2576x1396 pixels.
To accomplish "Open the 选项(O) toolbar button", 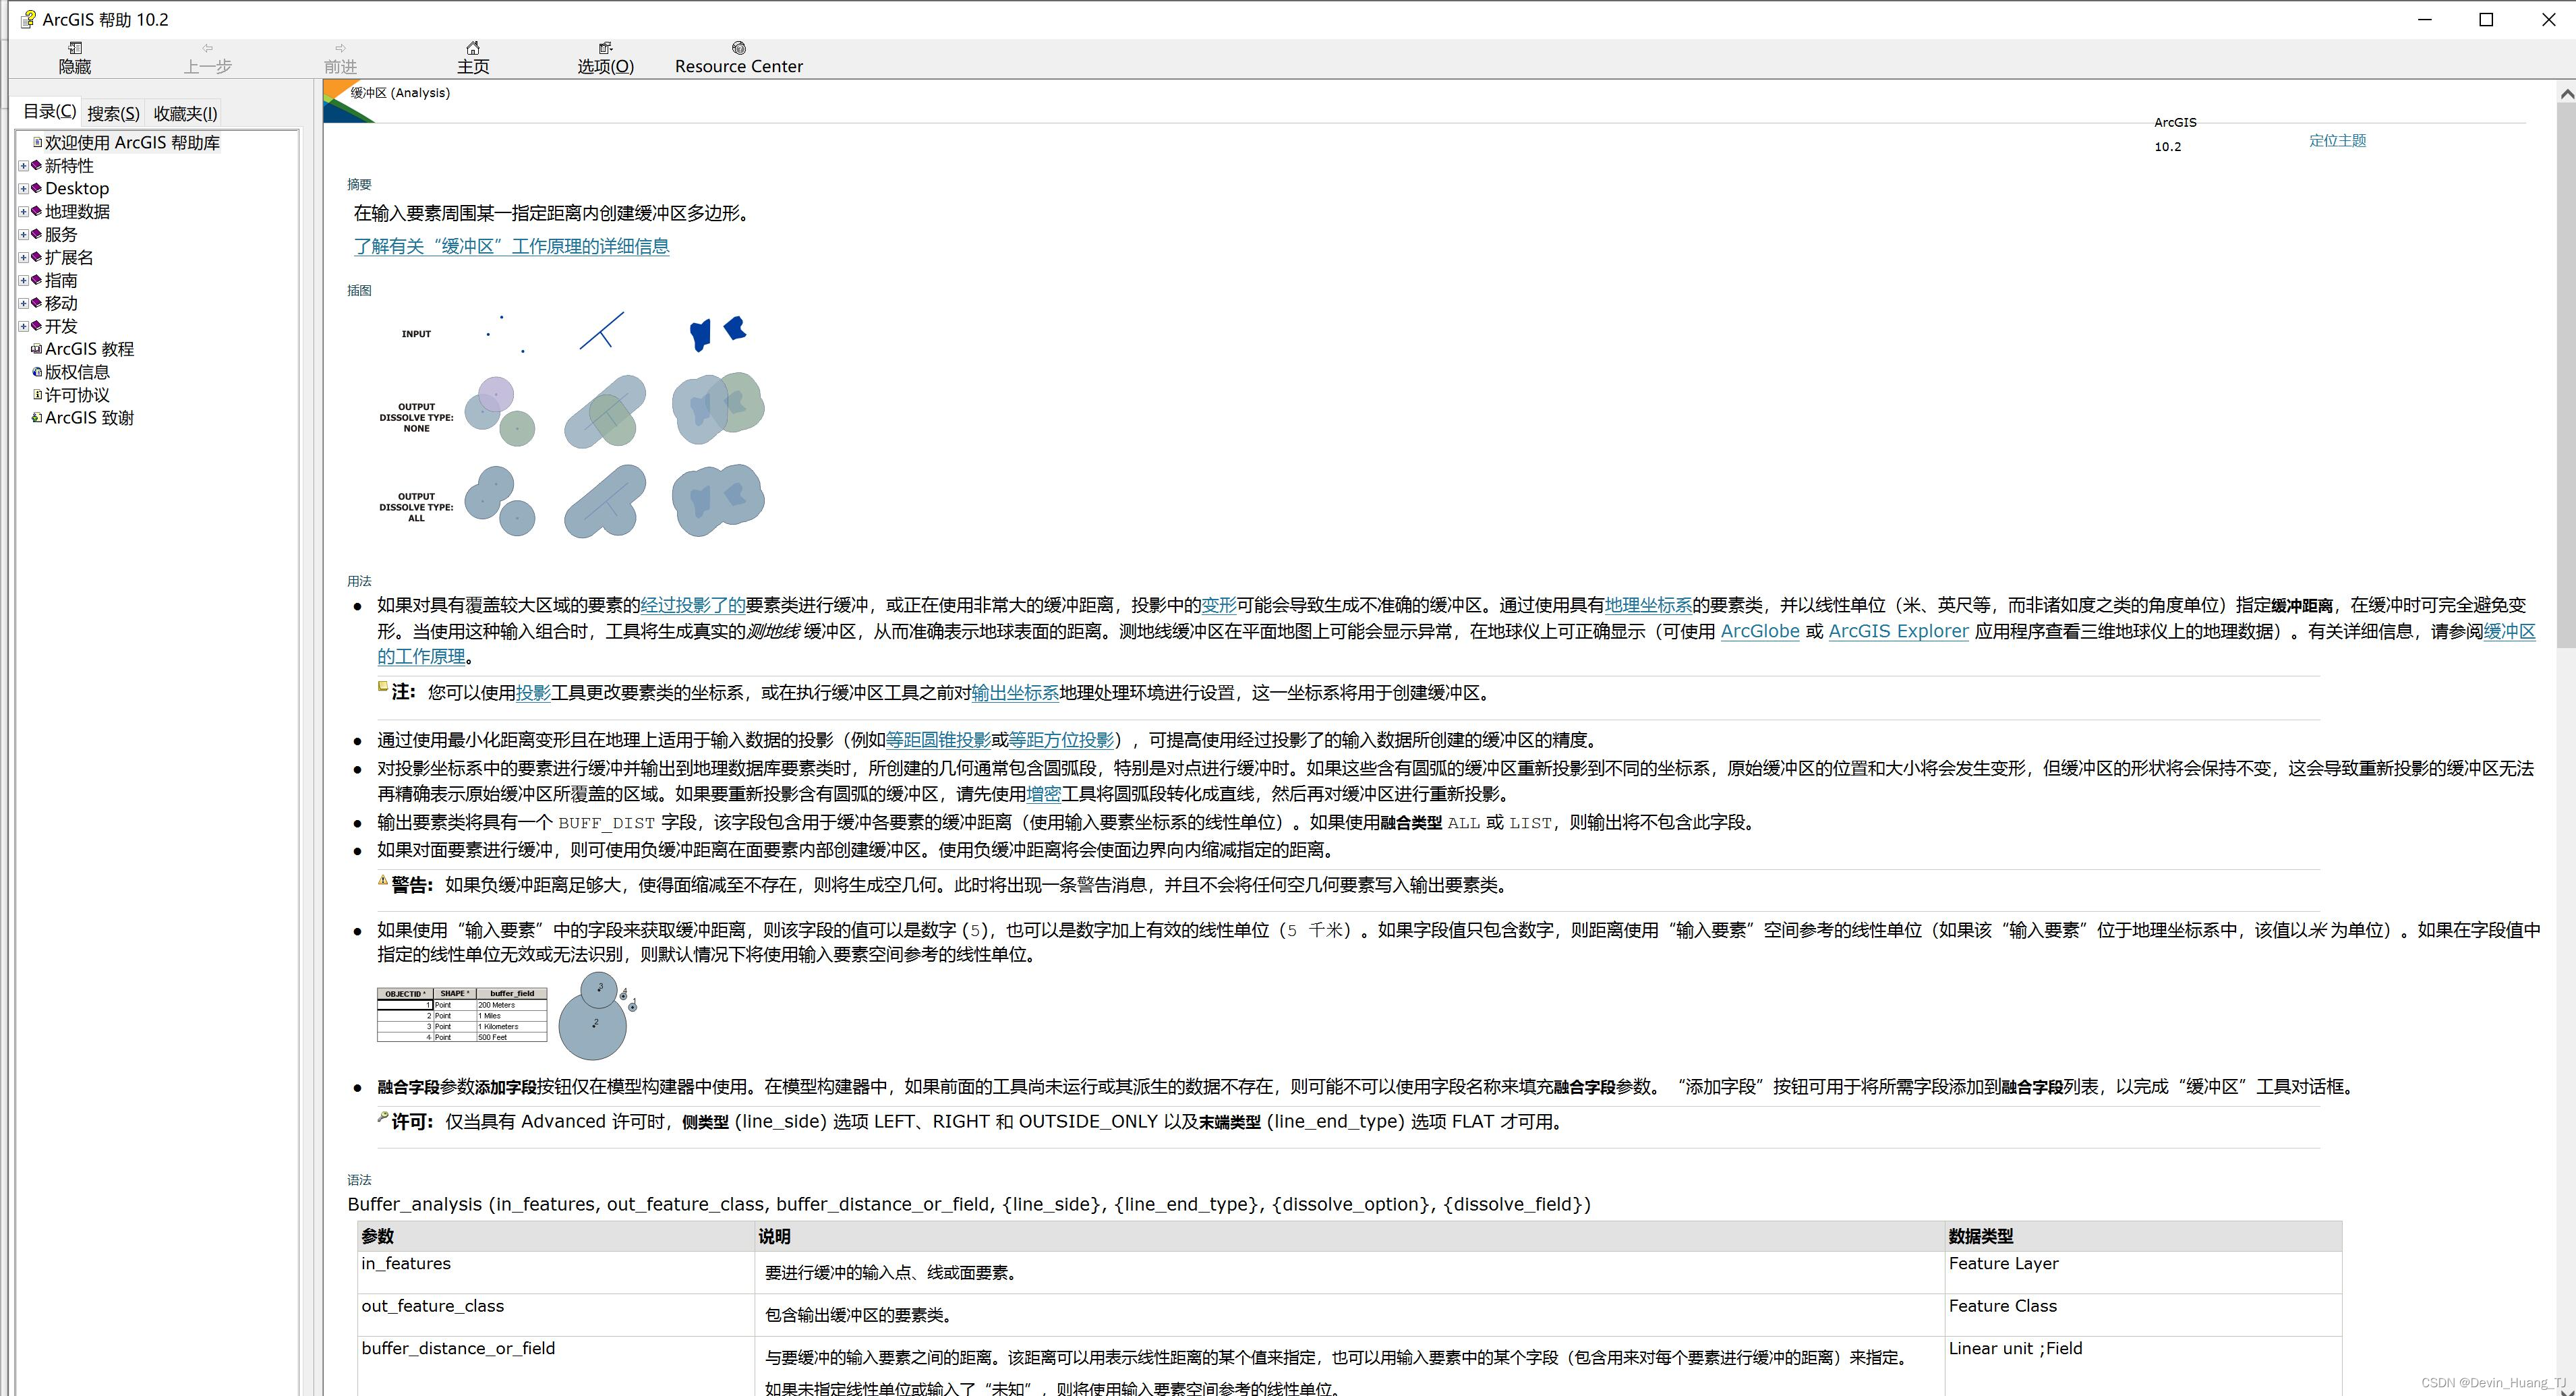I will tap(605, 58).
